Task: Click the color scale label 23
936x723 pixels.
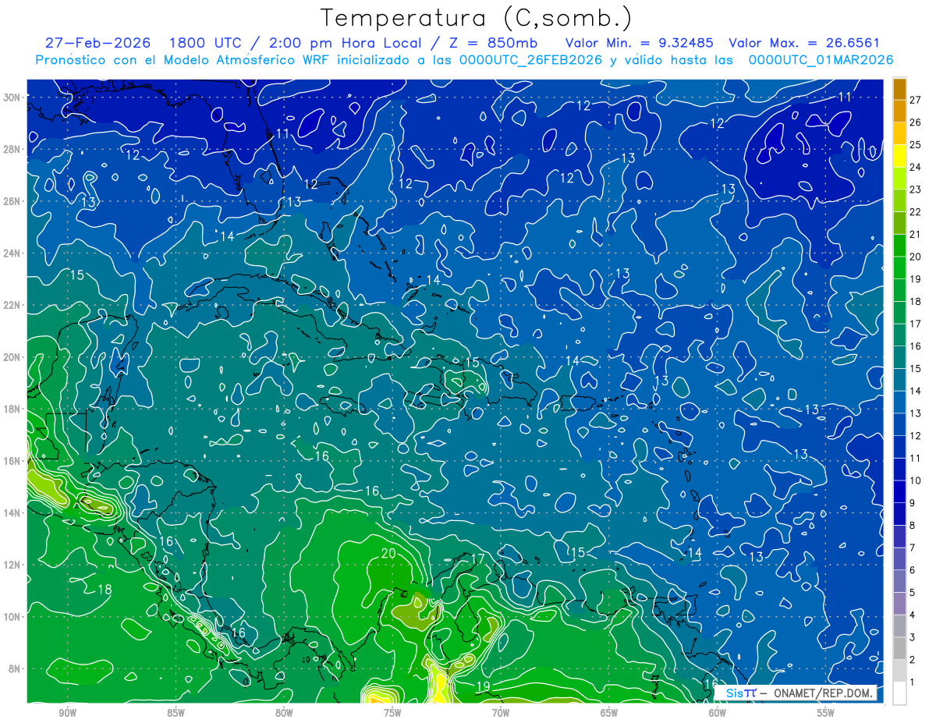Action: (916, 190)
